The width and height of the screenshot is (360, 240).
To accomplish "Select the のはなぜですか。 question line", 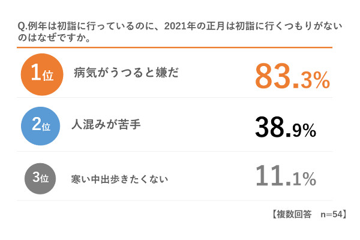I will [55, 37].
